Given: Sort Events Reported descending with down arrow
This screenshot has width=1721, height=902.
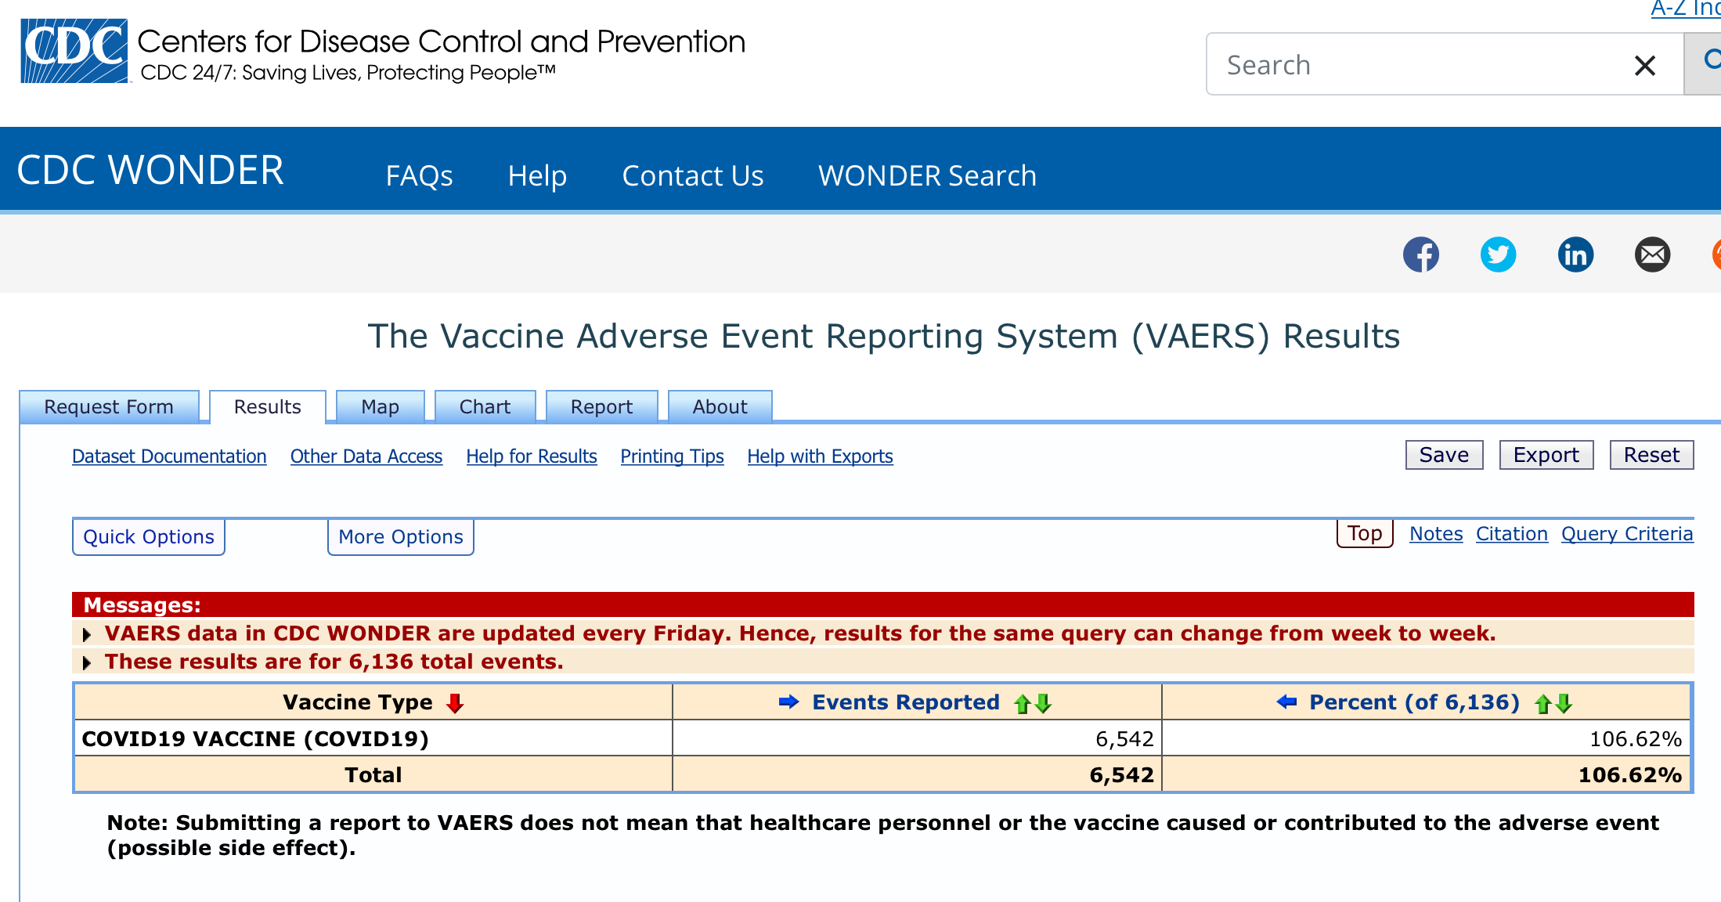Looking at the screenshot, I should tap(1043, 703).
